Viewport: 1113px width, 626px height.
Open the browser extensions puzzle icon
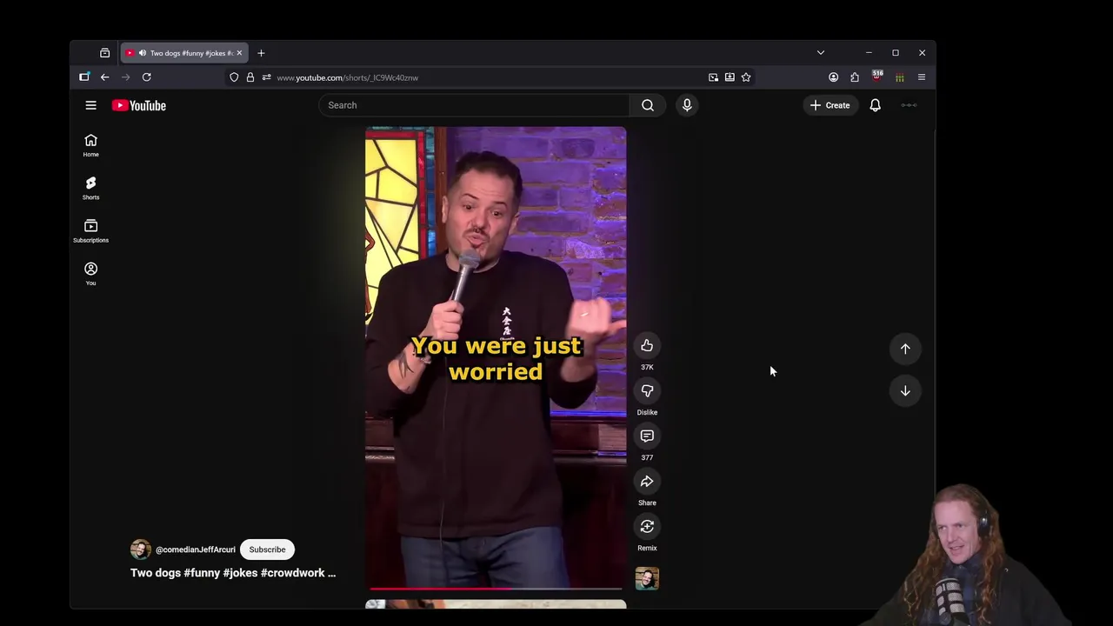(855, 77)
